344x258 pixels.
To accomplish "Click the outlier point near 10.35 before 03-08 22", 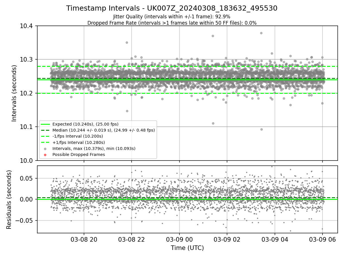I will click(127, 42).
